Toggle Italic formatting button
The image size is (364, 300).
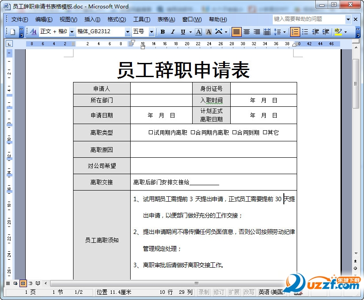173,32
